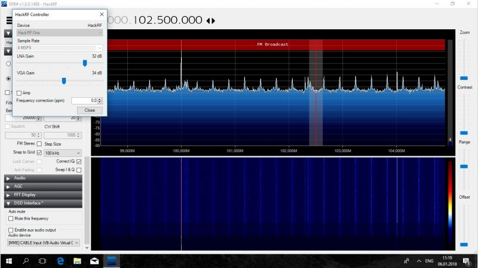Toggle the Lock Carrier checkbox
Image resolution: width=478 pixels, height=268 pixels.
[39, 162]
